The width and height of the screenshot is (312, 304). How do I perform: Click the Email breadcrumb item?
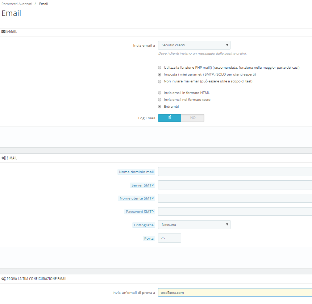(43, 4)
